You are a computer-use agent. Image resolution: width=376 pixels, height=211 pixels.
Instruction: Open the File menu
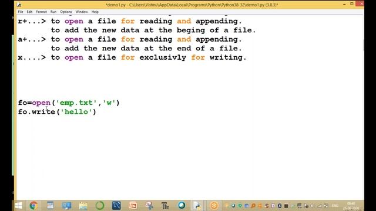click(x=21, y=12)
